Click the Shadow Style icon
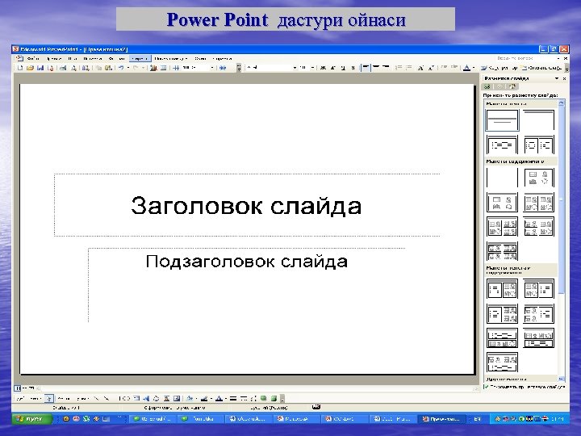The image size is (581, 436). pos(263,399)
